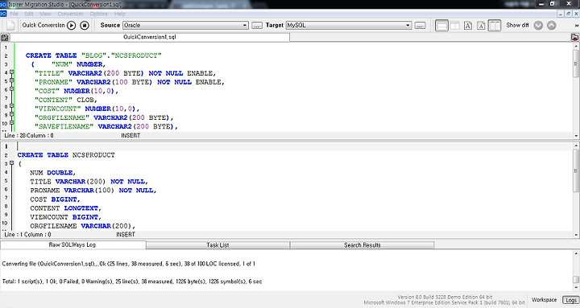Click icon left of document tab
The height and width of the screenshot is (308, 580).
pos(5,37)
